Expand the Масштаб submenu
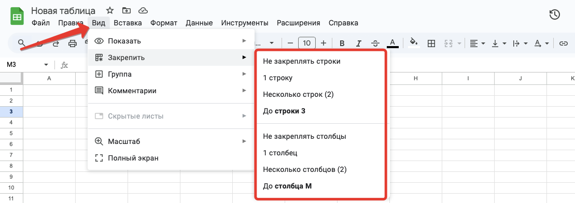Screen dimensions: 575x203 pyautogui.click(x=171, y=141)
